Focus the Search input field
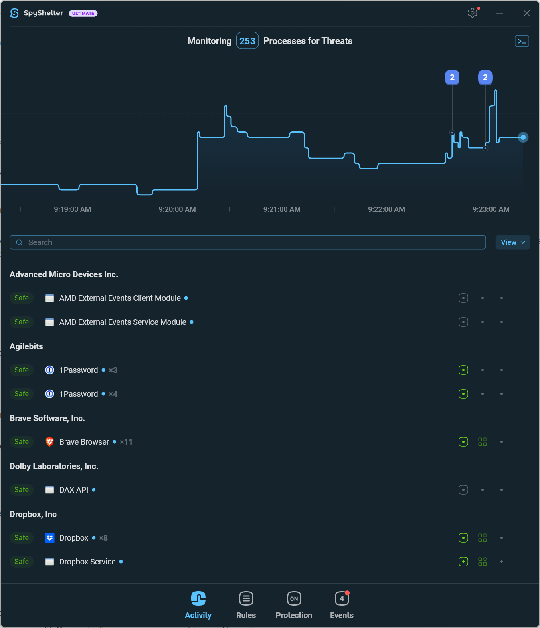This screenshot has width=540, height=628. tap(247, 242)
